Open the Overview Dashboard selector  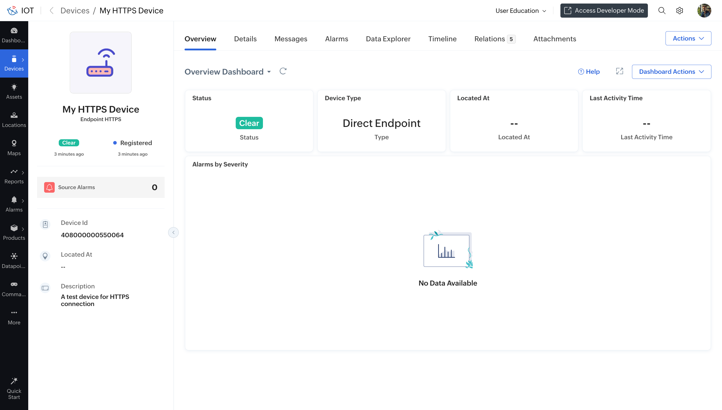pos(227,72)
